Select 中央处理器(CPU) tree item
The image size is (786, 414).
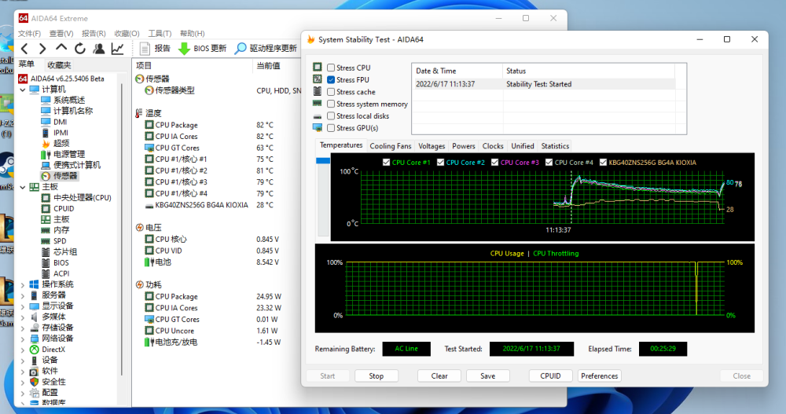(76, 197)
